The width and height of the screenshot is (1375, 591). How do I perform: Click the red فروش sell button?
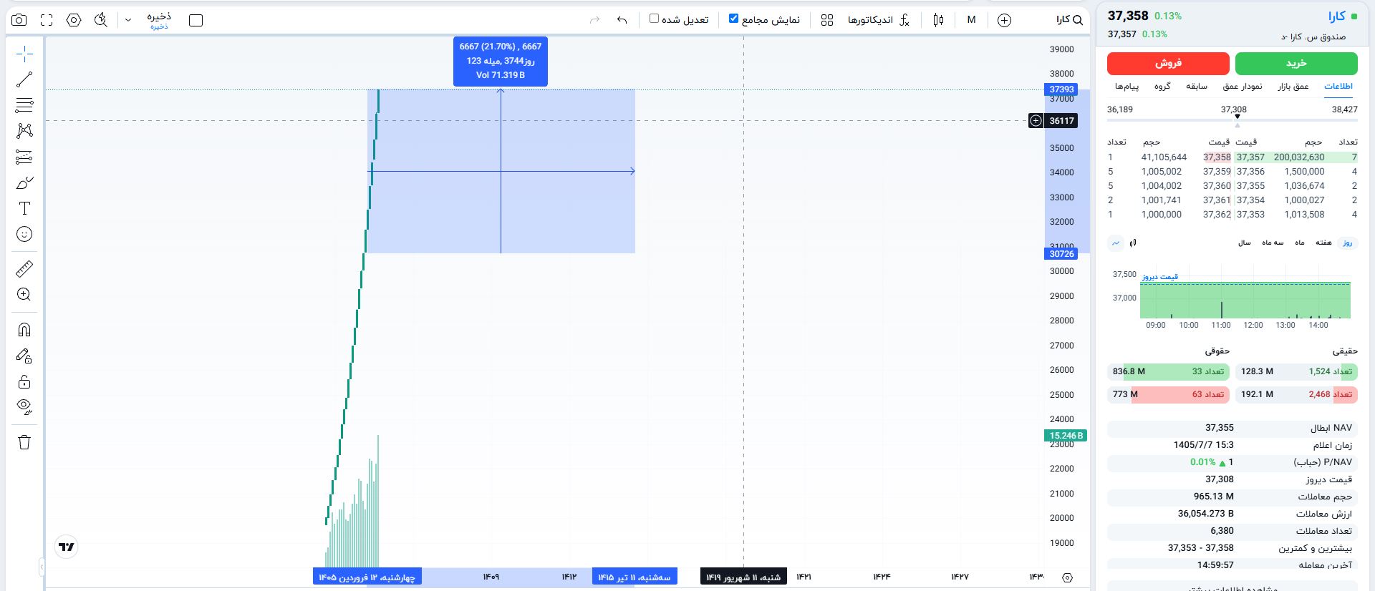[1168, 64]
